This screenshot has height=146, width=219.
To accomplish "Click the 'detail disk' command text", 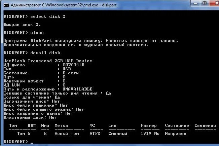I will [x=45, y=53].
